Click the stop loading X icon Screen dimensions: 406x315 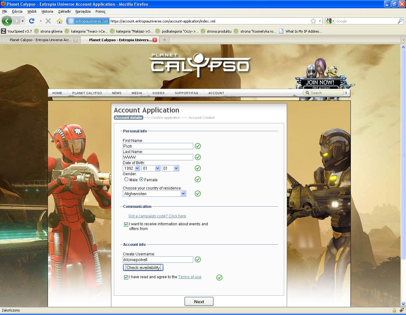click(48, 21)
